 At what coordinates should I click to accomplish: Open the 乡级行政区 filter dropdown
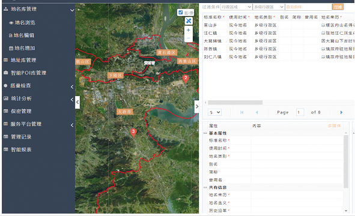269,7
